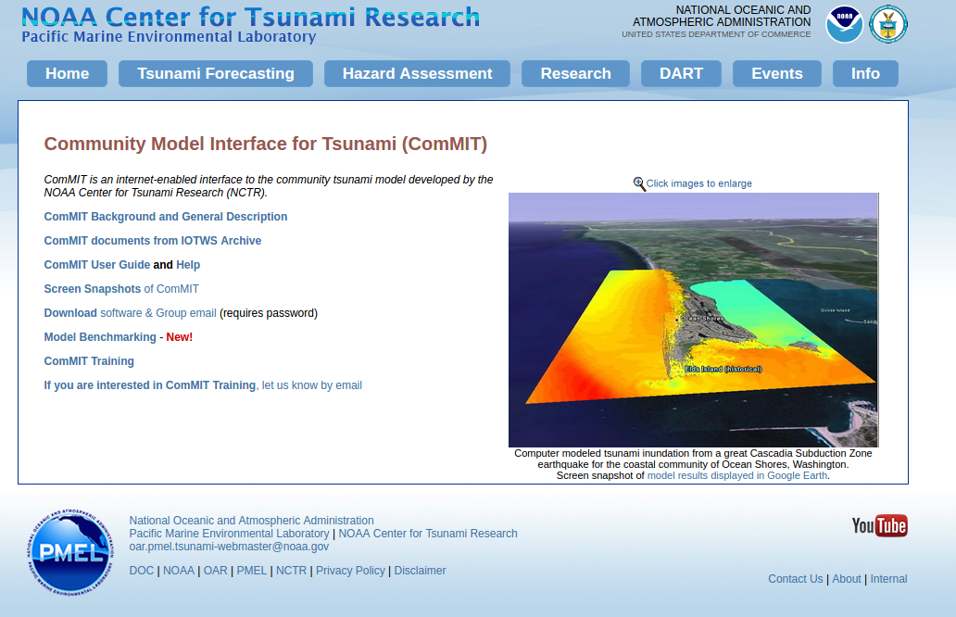Click Download software & Group email link
956x617 pixels.
click(130, 313)
